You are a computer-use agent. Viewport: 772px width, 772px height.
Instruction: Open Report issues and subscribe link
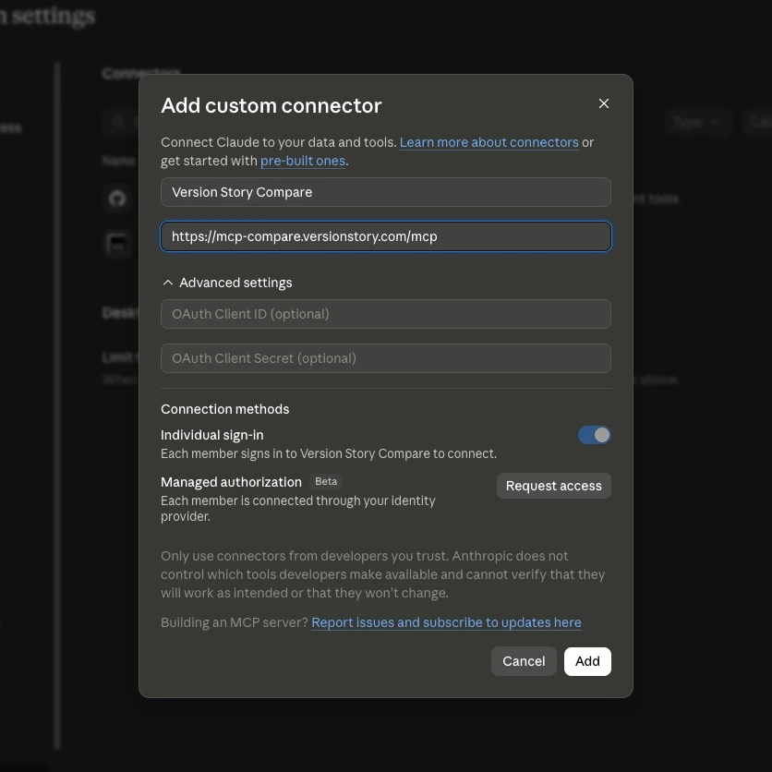pos(446,622)
